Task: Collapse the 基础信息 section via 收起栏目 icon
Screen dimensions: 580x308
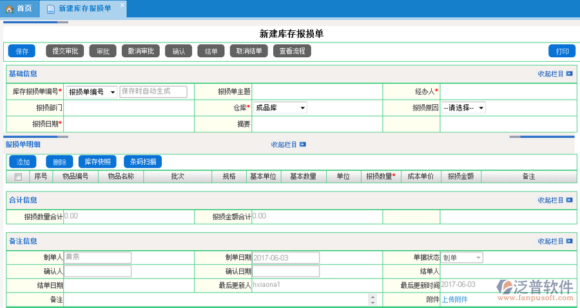Action: tap(569, 74)
